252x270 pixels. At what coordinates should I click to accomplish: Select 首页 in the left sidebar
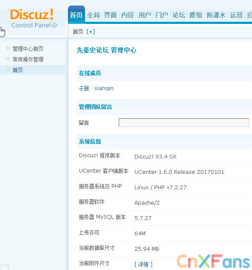tap(18, 70)
